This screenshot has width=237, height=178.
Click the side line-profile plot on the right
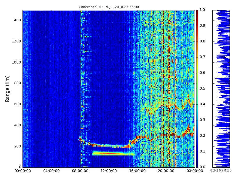pos(221,89)
